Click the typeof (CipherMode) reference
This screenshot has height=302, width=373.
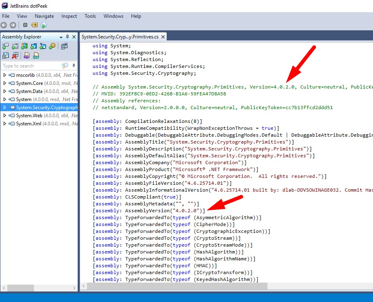point(202,224)
